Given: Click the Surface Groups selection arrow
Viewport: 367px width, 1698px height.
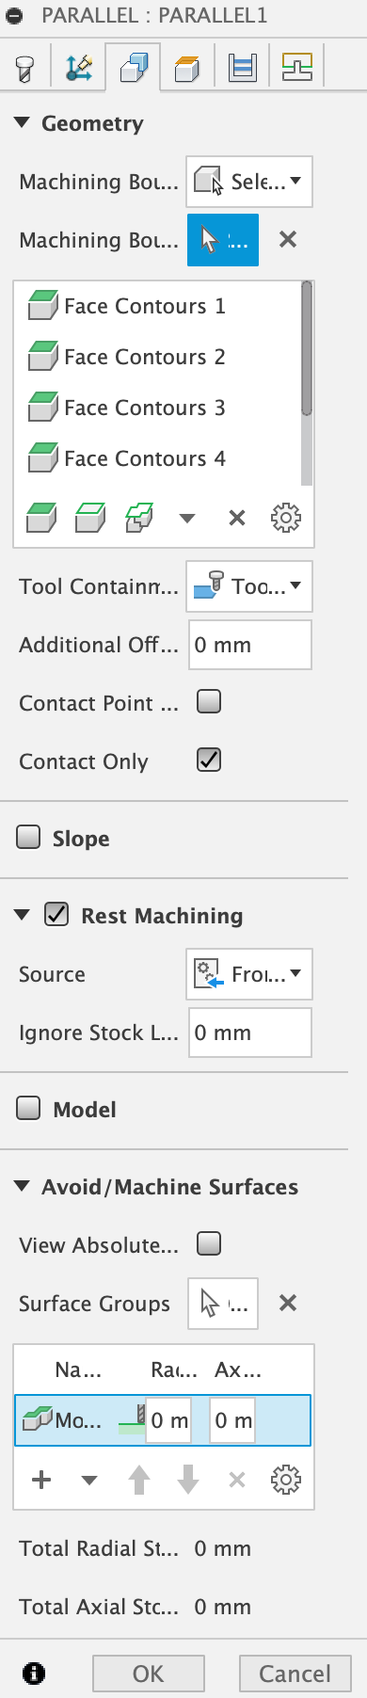Looking at the screenshot, I should [x=223, y=1304].
